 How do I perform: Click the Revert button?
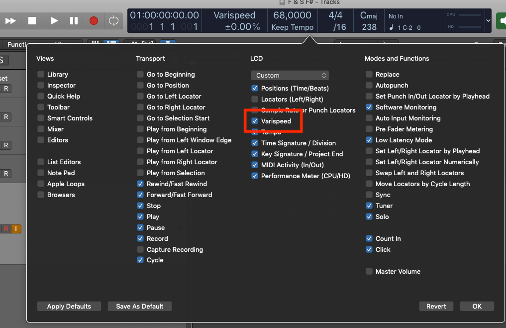tap(436, 307)
